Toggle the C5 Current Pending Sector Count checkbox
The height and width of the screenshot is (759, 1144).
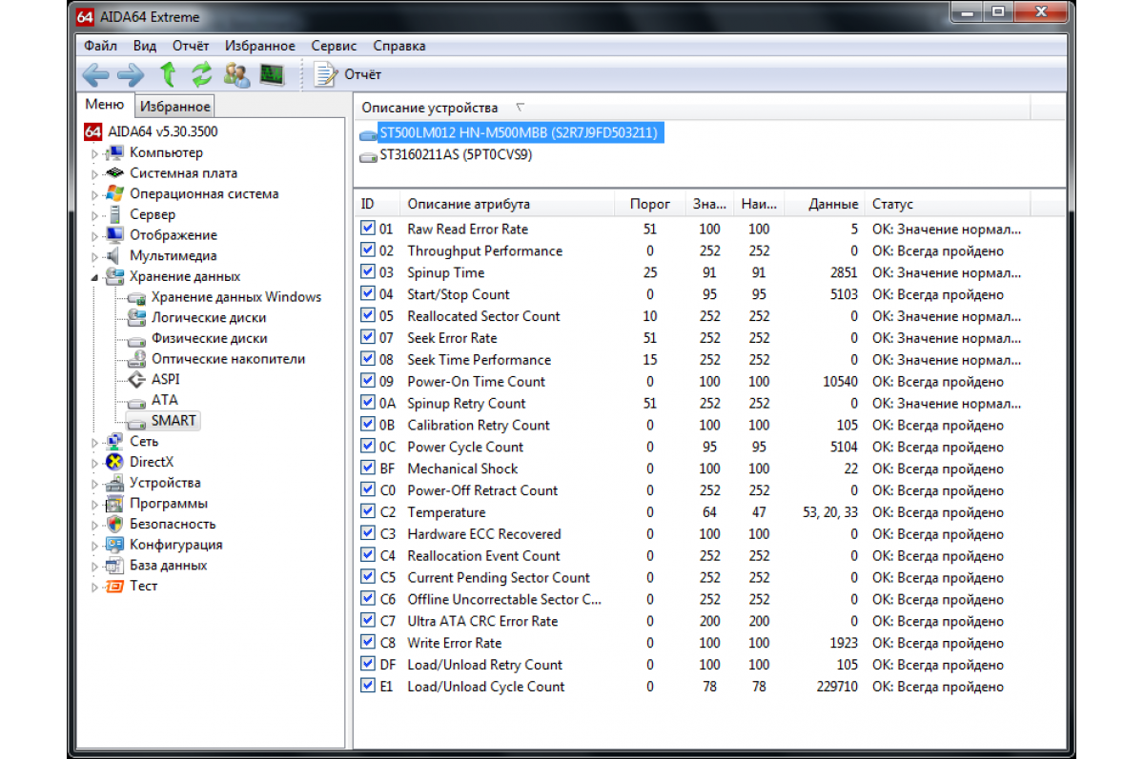tap(368, 577)
